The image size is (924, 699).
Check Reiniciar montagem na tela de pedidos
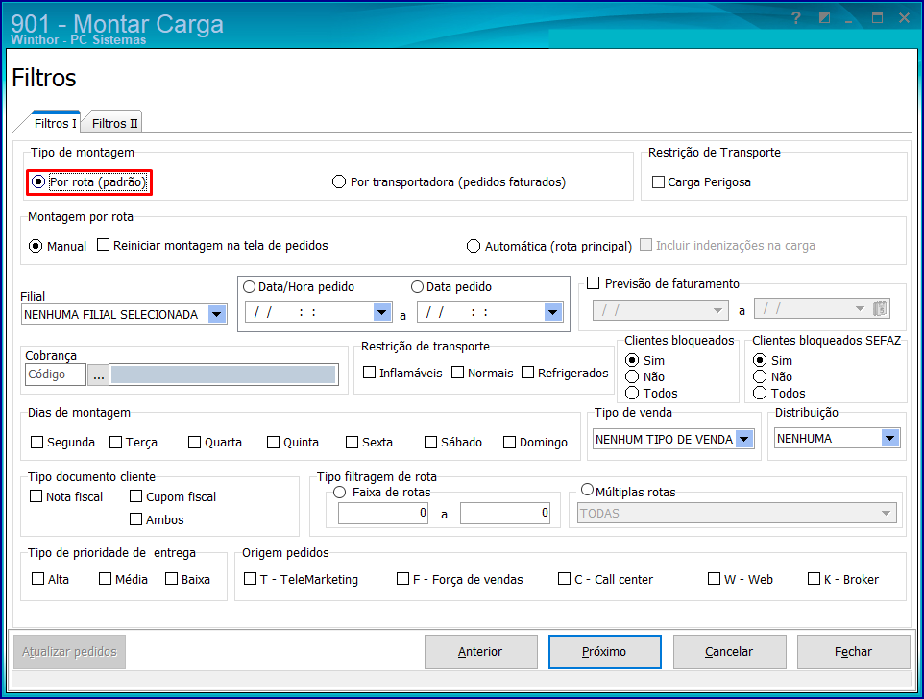[103, 245]
